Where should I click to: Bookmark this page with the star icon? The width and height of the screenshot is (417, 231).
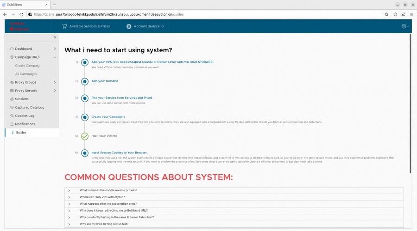click(x=386, y=14)
